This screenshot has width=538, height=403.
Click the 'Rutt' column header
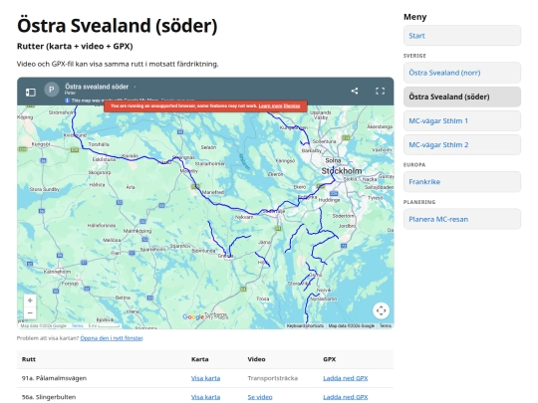(x=29, y=359)
